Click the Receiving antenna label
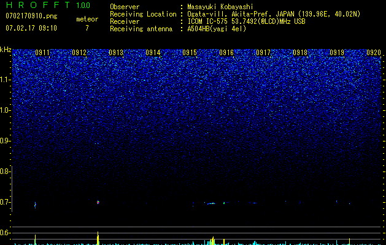The width and height of the screenshot is (386, 245). [141, 29]
